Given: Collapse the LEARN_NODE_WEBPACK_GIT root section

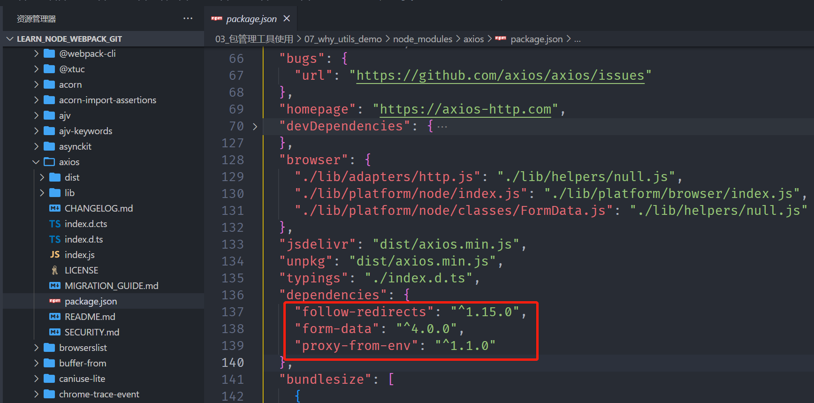Looking at the screenshot, I should [x=10, y=39].
